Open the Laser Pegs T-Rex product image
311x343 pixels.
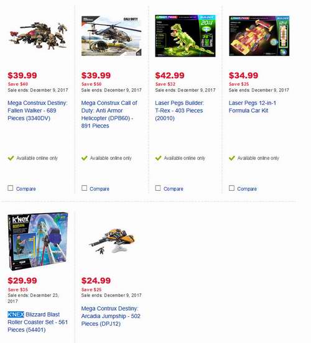pyautogui.click(x=185, y=36)
